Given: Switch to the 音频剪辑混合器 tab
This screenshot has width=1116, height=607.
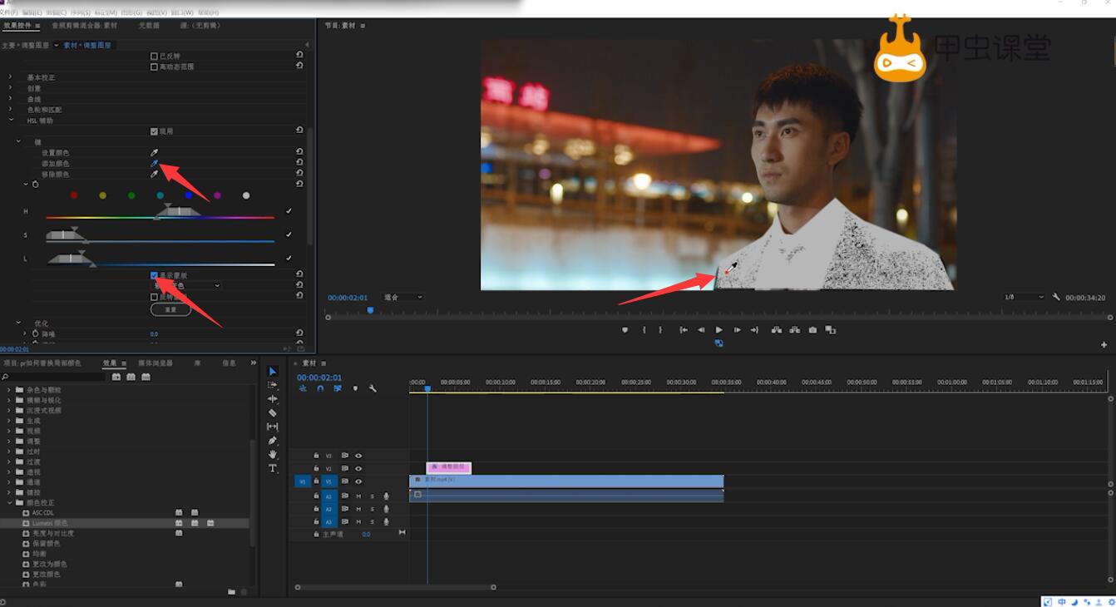Looking at the screenshot, I should tap(84, 26).
